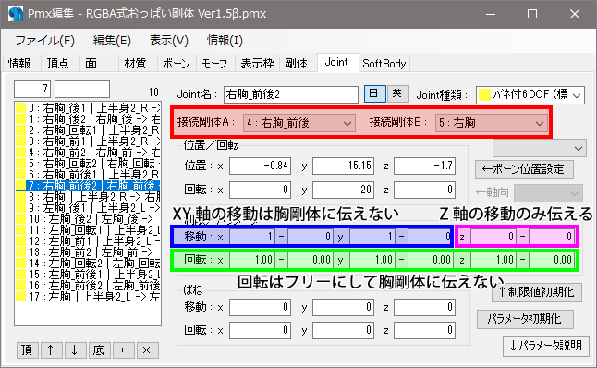Image resolution: width=597 pixels, height=368 pixels.
Task: Send joint to bottom with 底 button
Action: coord(99,350)
